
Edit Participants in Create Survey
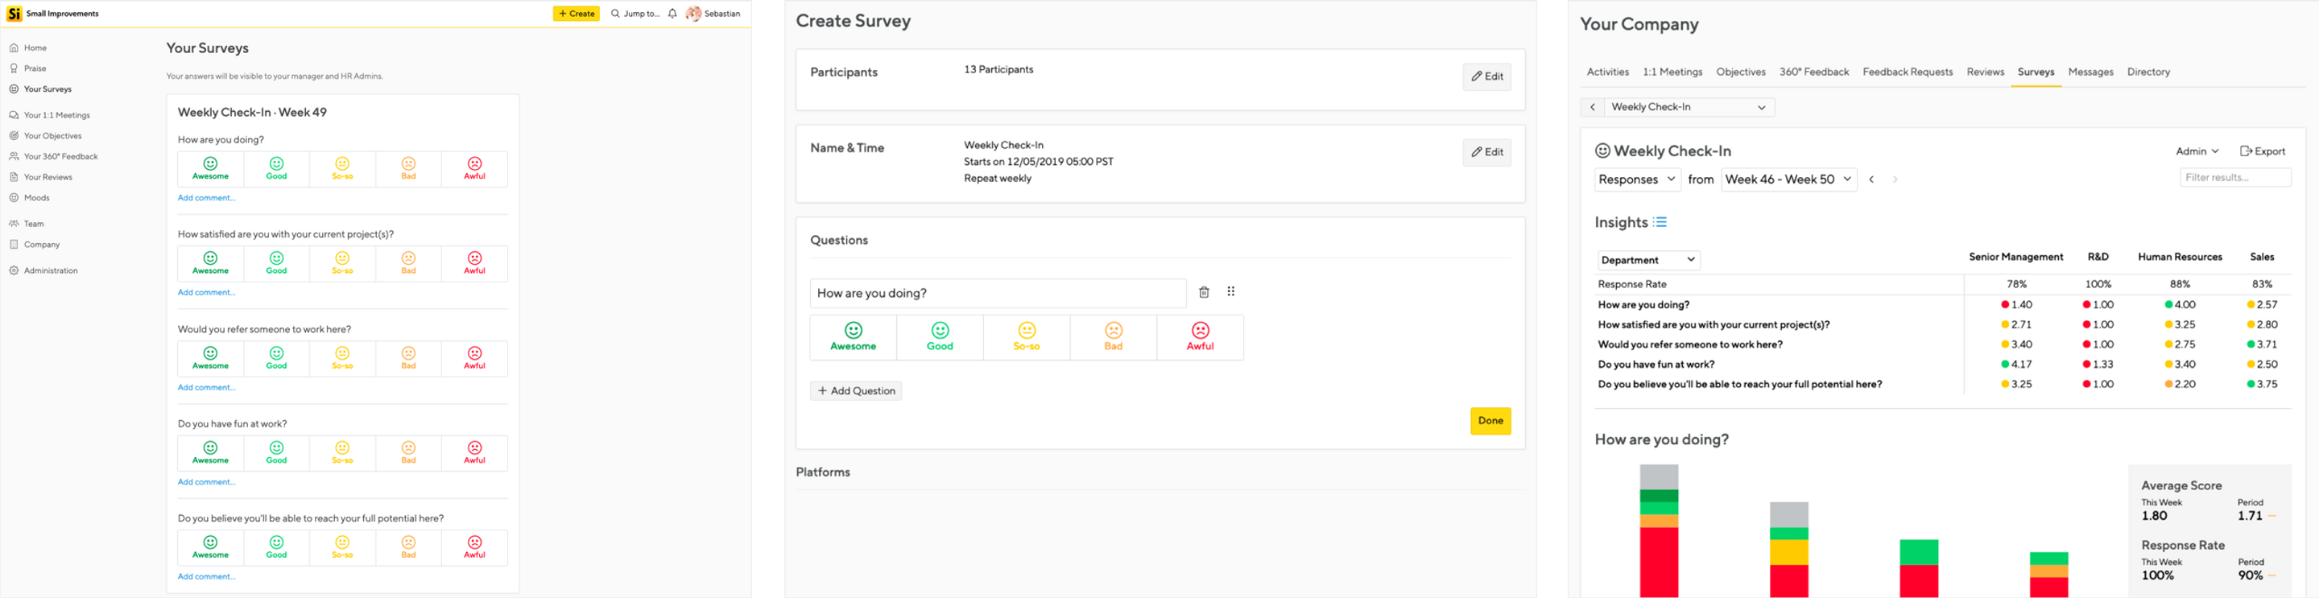point(1486,76)
